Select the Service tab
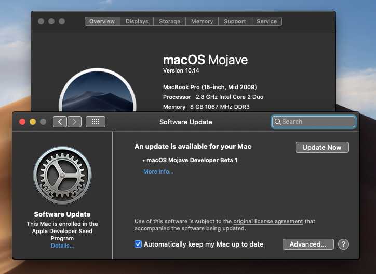This screenshot has width=376, height=274. tap(266, 21)
